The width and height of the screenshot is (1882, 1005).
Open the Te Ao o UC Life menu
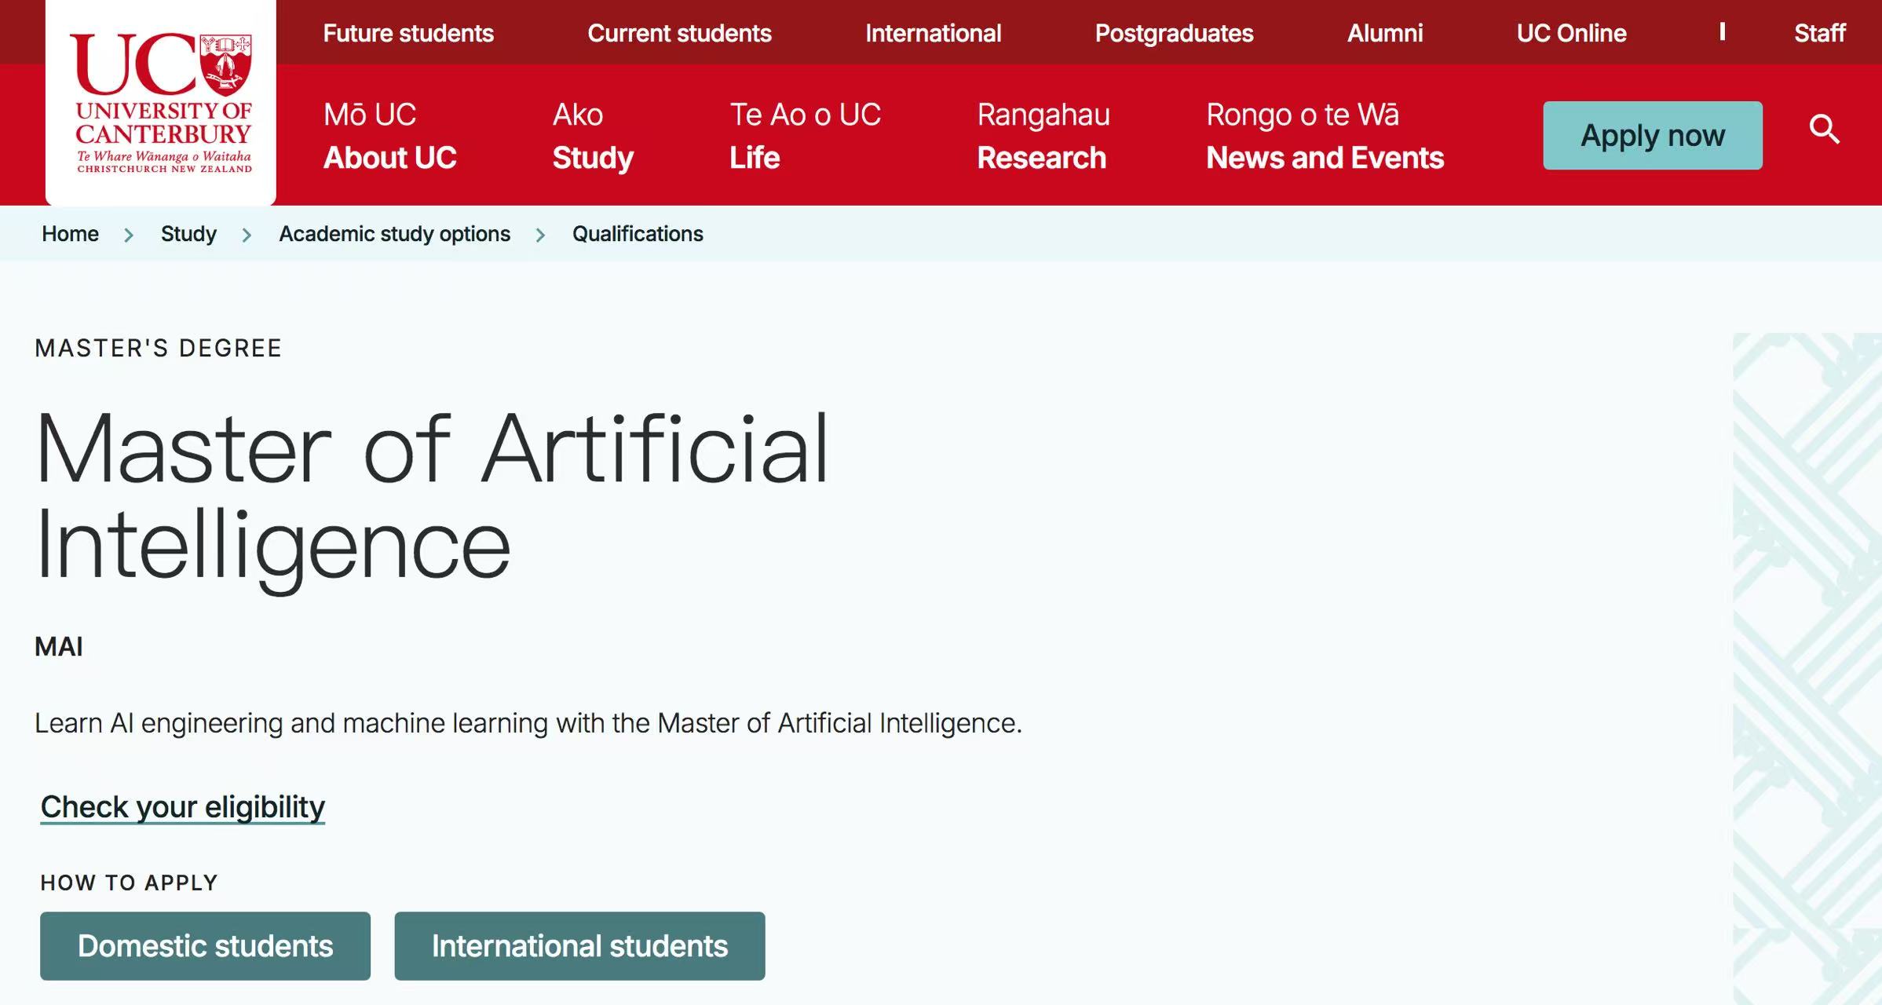pyautogui.click(x=805, y=136)
